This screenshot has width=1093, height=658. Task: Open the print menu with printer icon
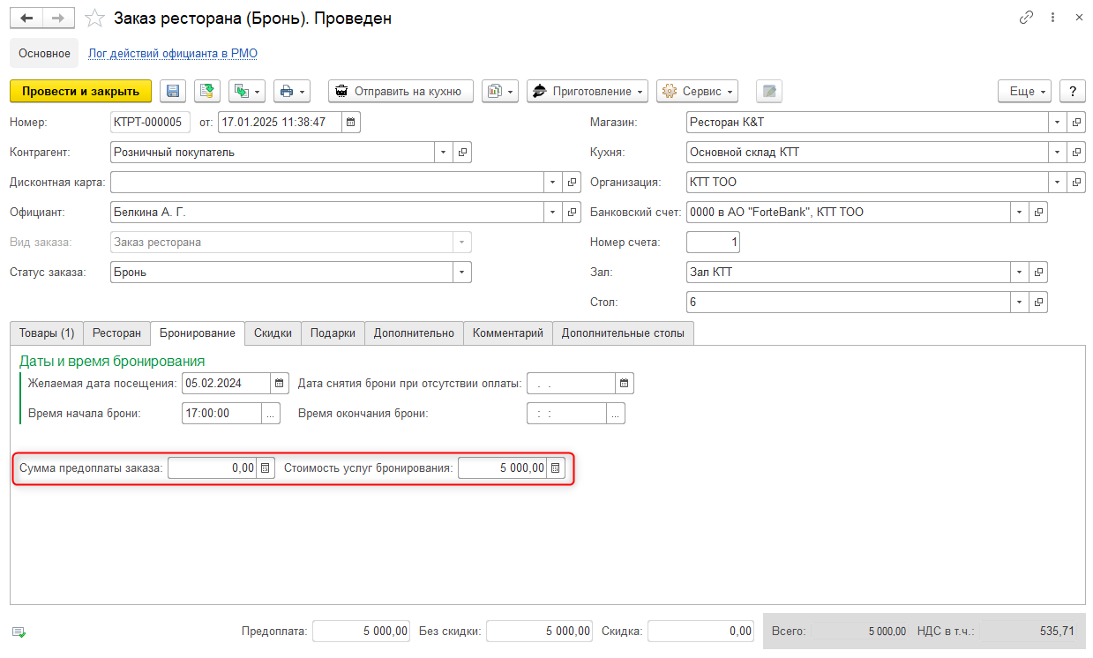click(x=291, y=91)
